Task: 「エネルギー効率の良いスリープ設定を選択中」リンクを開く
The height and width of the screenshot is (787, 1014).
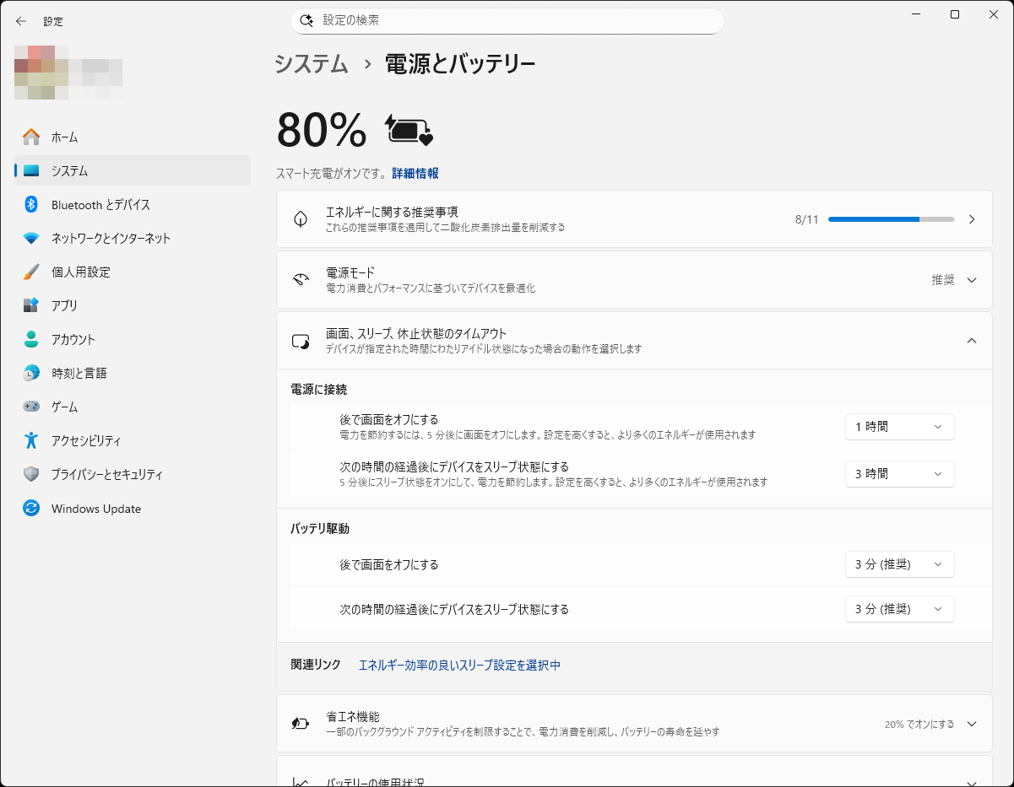Action: tap(459, 666)
